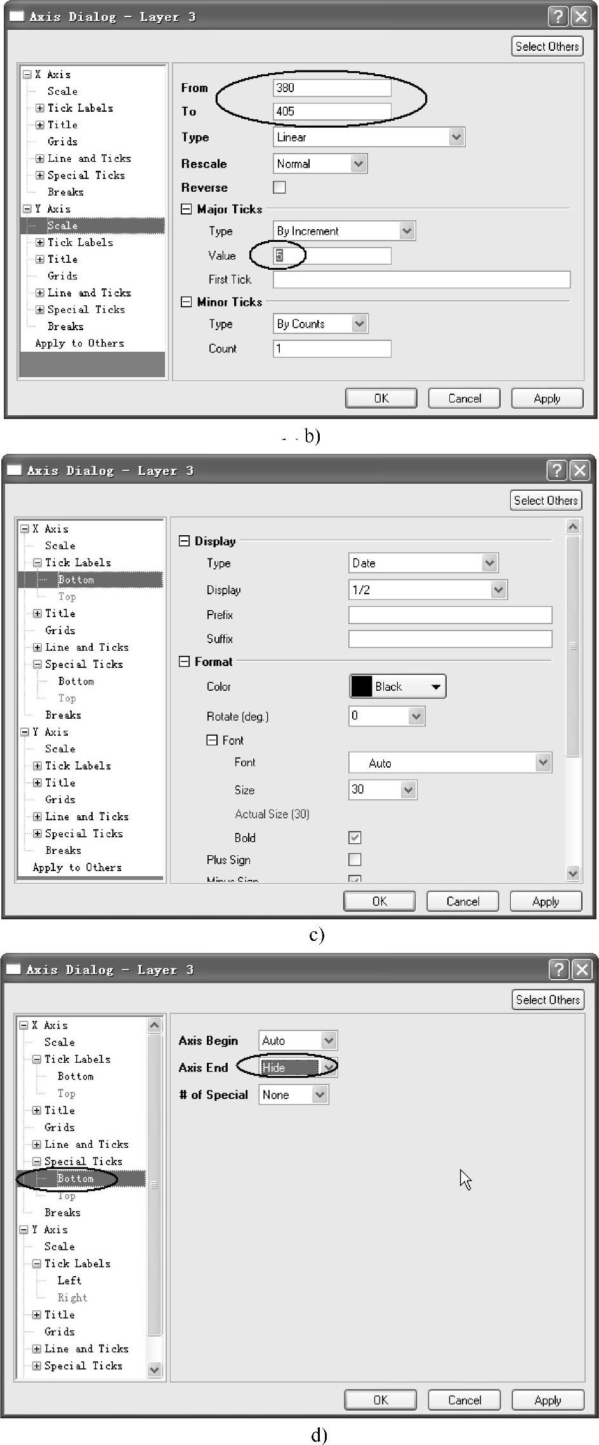This screenshot has height=1445, width=599.
Task: Click Cancel in the top Axis Dialog
Action: click(x=464, y=398)
